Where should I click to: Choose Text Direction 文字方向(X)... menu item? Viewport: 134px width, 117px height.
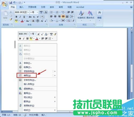[38, 80]
